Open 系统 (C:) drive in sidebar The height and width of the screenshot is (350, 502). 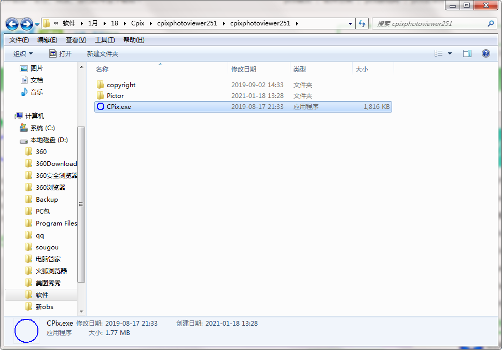click(37, 128)
